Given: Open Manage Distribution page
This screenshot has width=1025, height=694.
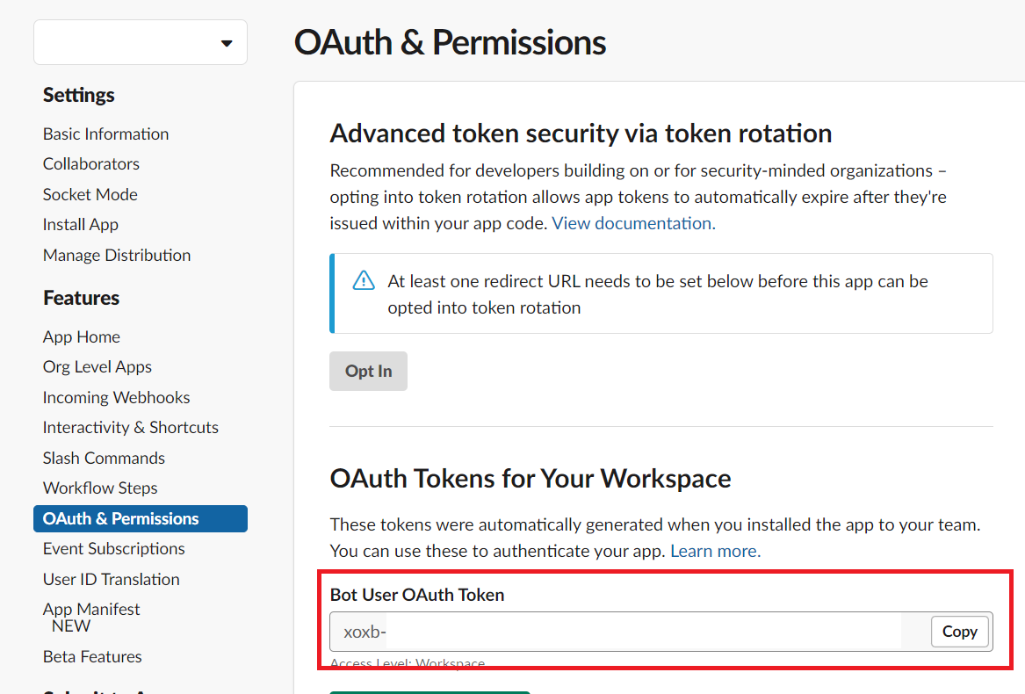Looking at the screenshot, I should tap(117, 255).
